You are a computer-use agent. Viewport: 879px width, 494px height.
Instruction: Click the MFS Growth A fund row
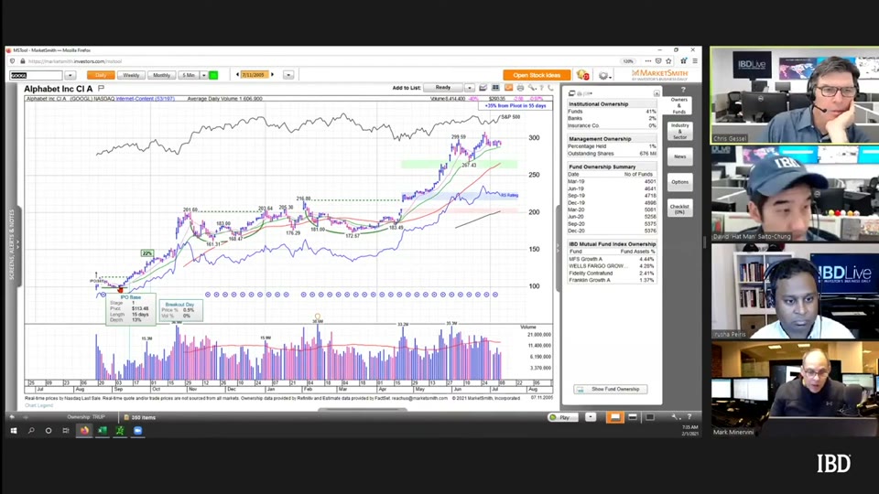tap(612, 259)
